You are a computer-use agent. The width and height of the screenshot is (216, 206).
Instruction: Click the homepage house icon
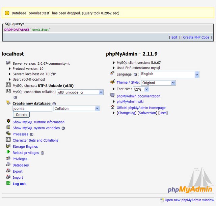point(112,107)
